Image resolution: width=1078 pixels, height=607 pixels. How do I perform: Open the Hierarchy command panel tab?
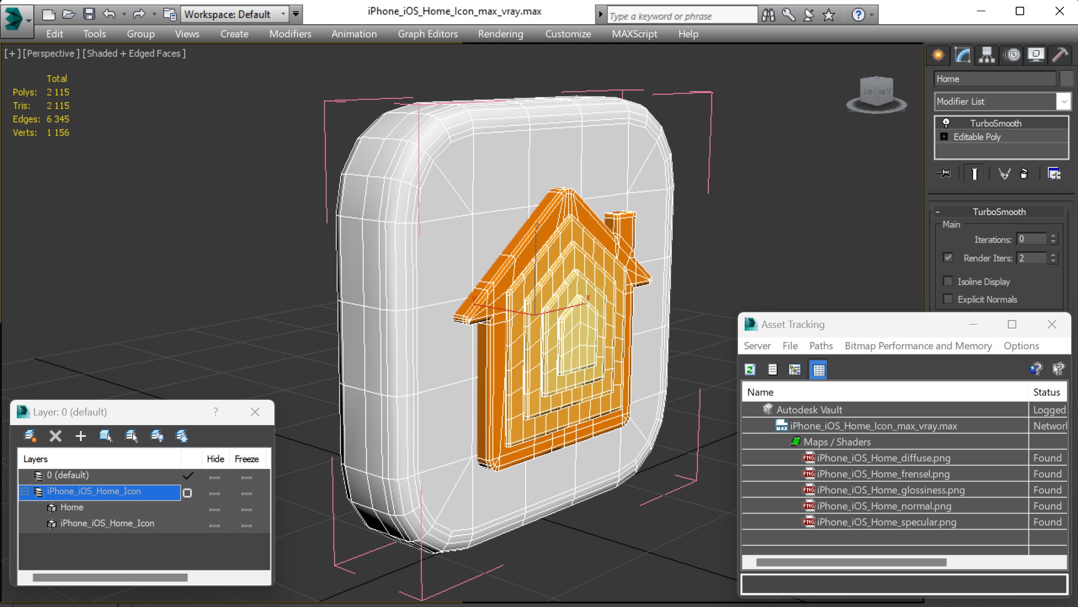tap(987, 55)
